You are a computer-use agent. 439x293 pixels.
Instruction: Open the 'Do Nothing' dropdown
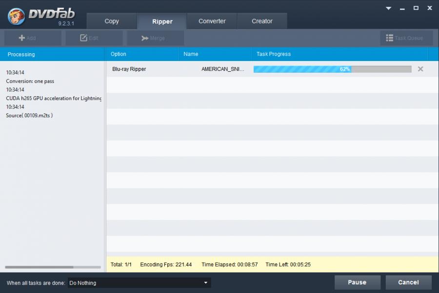pyautogui.click(x=139, y=283)
